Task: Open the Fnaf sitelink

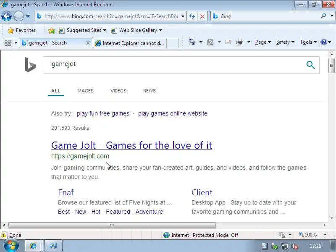Action: click(66, 192)
